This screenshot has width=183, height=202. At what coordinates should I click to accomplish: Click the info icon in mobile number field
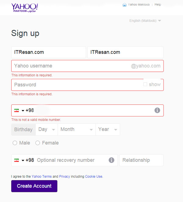coord(157,110)
